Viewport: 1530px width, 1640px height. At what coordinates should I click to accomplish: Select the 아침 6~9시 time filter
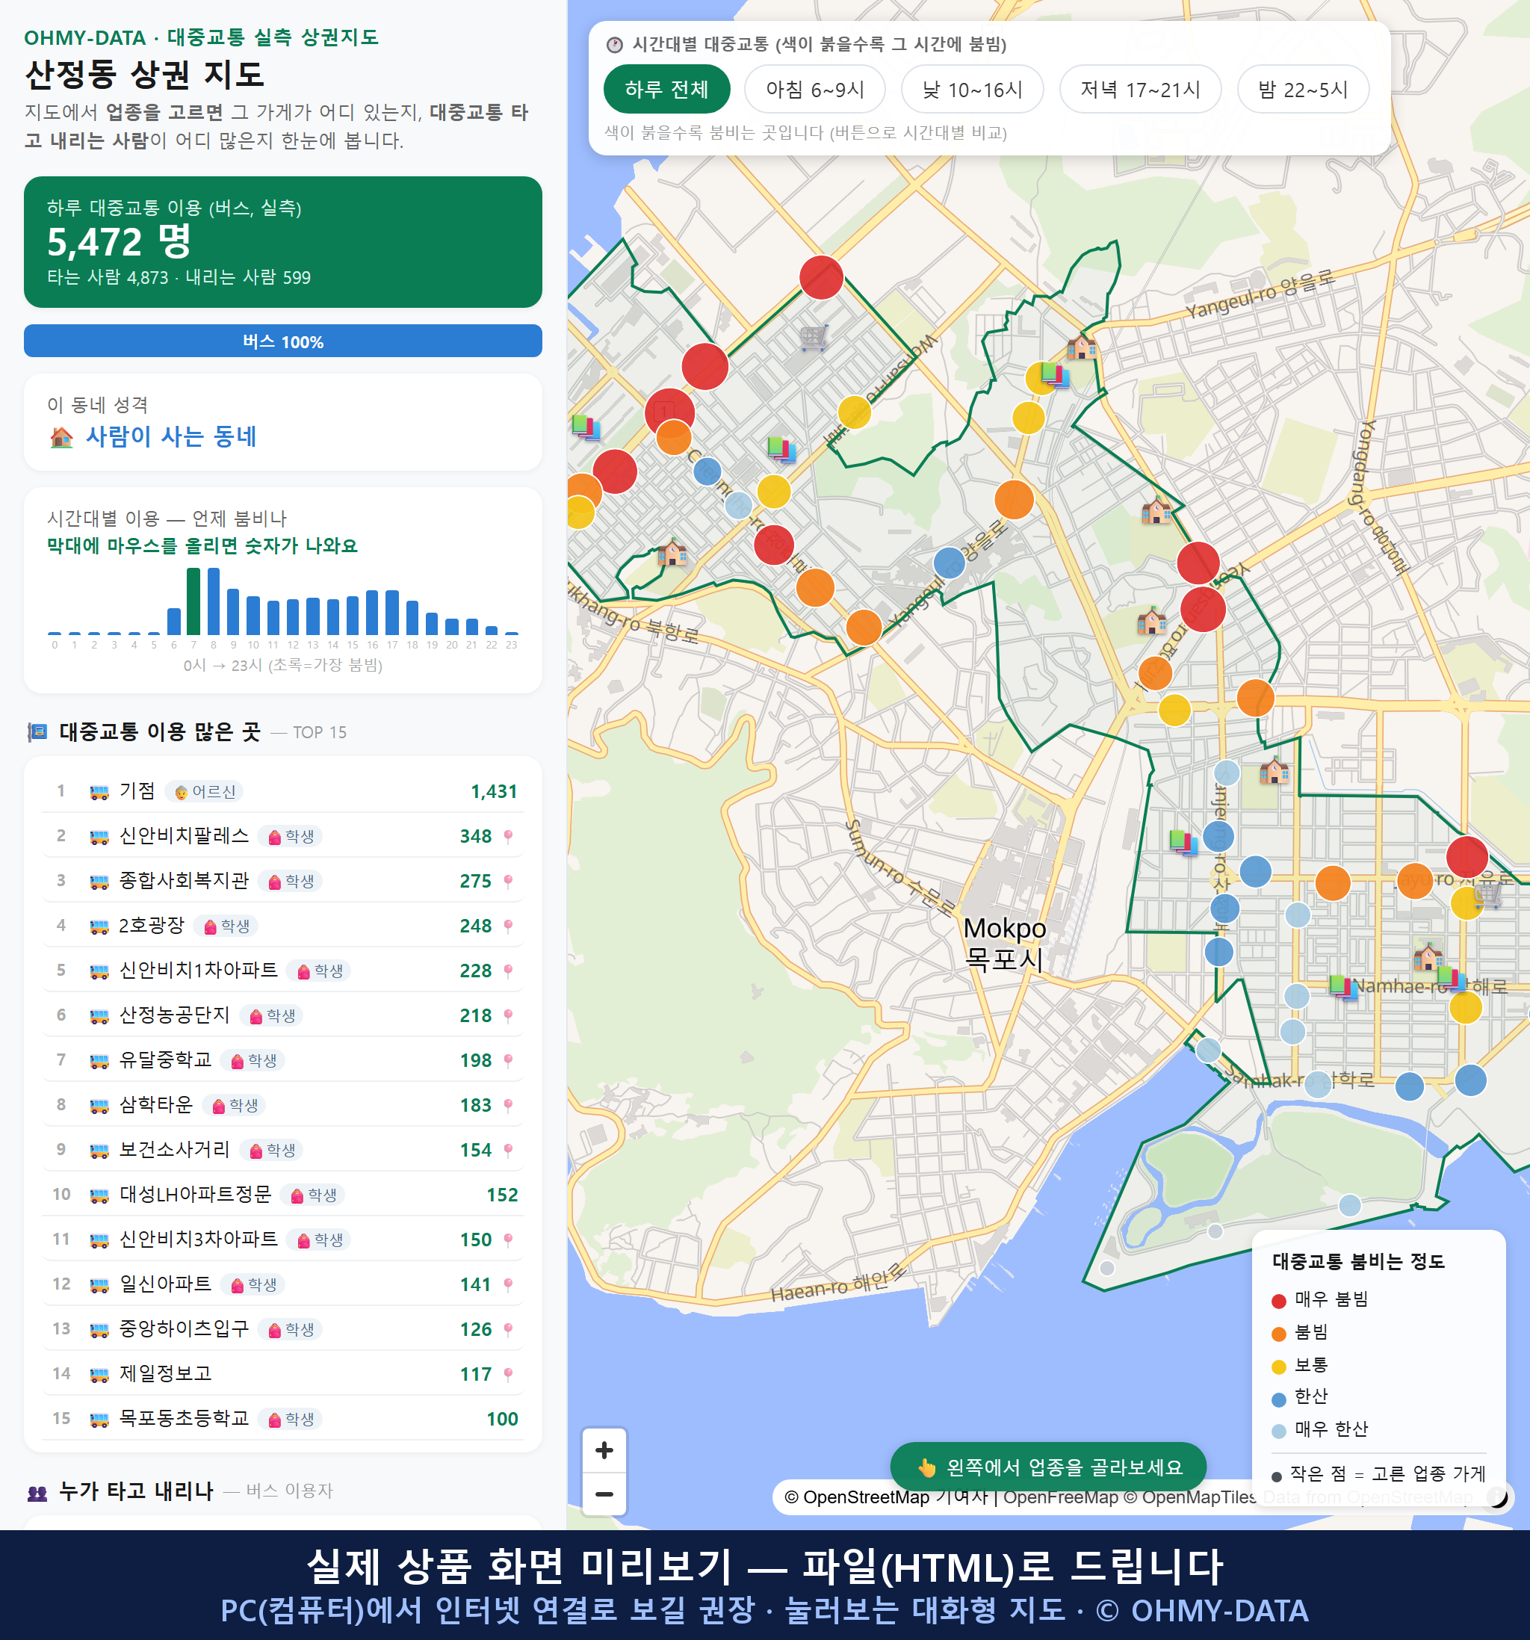(815, 89)
